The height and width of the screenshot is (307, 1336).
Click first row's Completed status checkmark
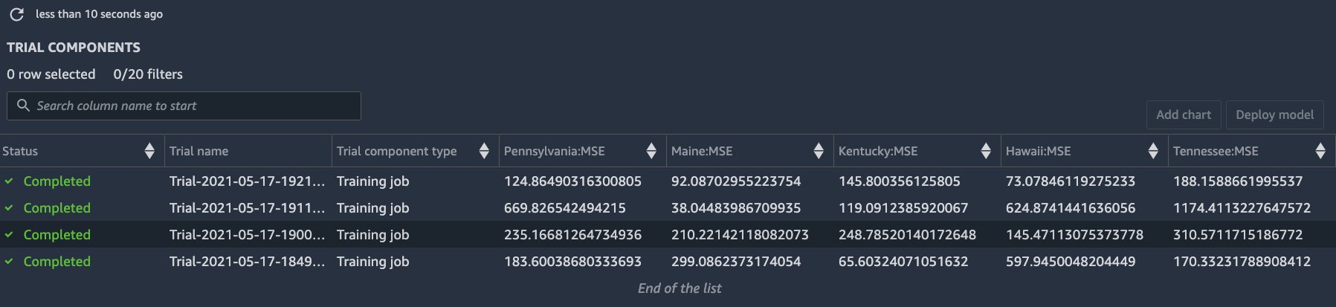(x=9, y=181)
